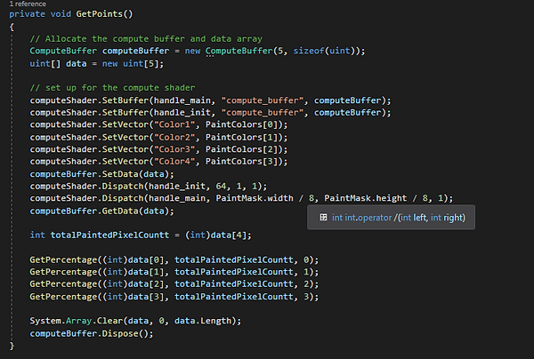Click the computeBuffer.GetData(data) line

click(x=101, y=211)
